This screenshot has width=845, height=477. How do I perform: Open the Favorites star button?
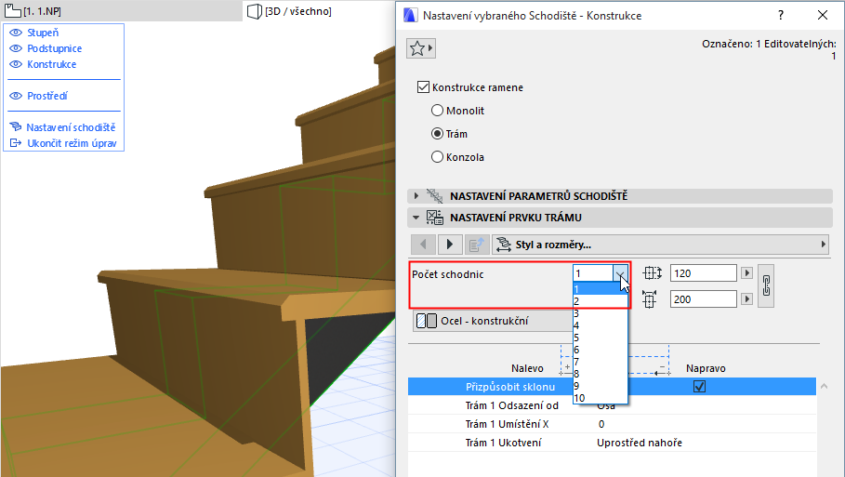421,48
